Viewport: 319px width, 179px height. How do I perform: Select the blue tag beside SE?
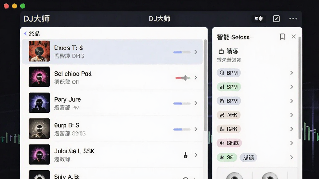coord(248,158)
